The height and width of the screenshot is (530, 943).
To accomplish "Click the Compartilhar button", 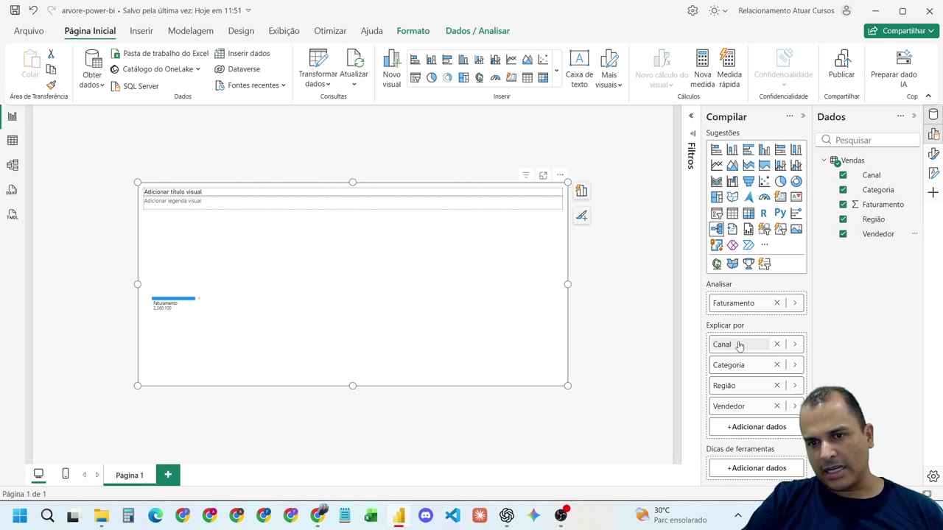I will point(901,31).
